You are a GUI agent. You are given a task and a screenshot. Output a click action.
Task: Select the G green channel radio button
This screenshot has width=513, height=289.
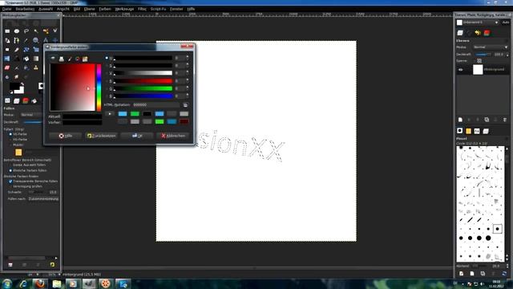pos(107,88)
